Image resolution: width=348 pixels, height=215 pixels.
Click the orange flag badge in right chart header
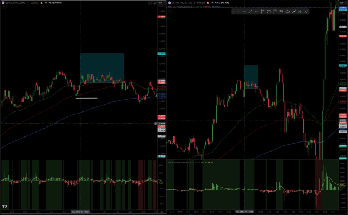(208, 3)
